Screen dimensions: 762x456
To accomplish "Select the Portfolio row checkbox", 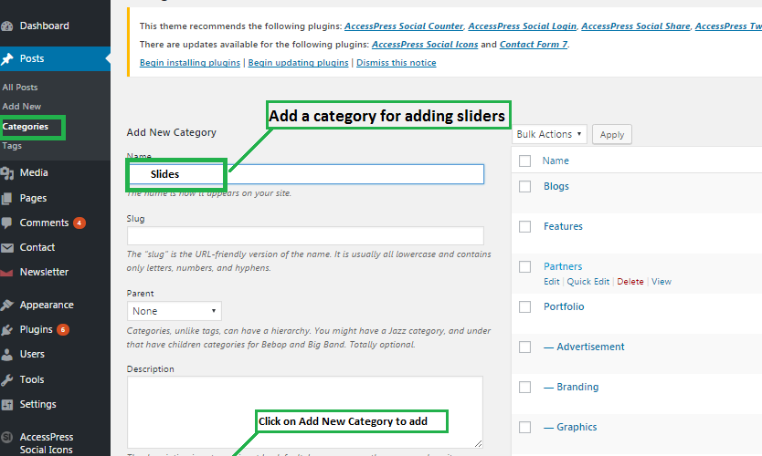I will 524,306.
